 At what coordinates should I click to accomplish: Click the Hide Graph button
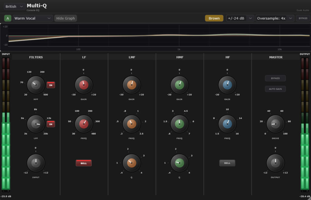pos(66,18)
